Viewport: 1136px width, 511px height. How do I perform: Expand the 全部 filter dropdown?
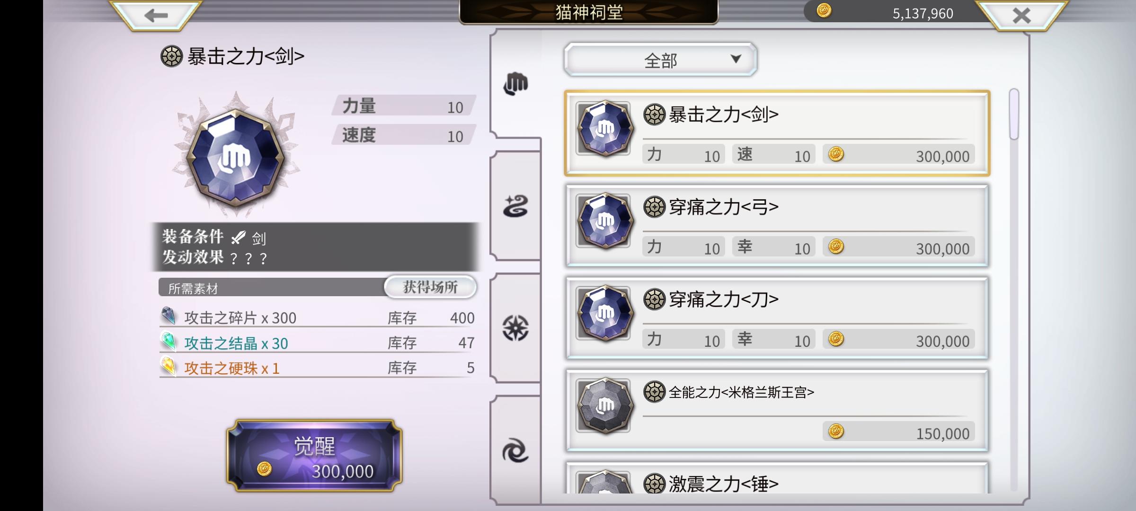pyautogui.click(x=660, y=60)
